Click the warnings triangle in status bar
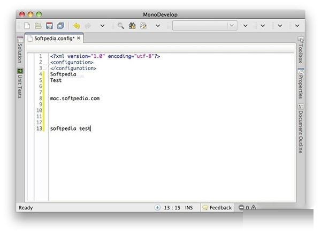Image resolution: width=321 pixels, height=234 pixels. point(254,207)
